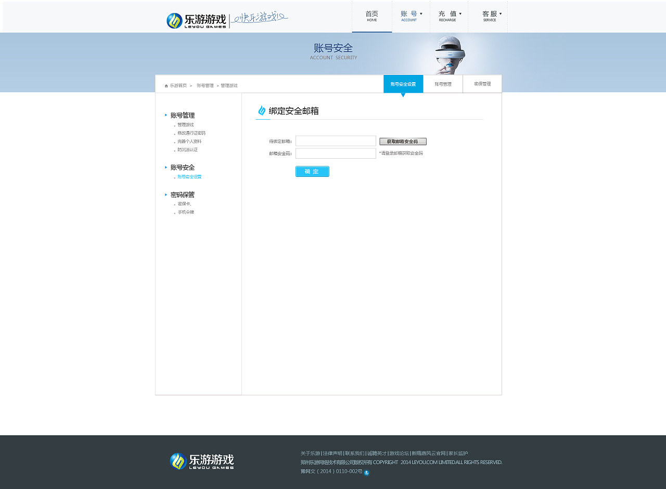The image size is (666, 489).
Task: Click the Leyou Games logo in the footer
Action: 201,462
